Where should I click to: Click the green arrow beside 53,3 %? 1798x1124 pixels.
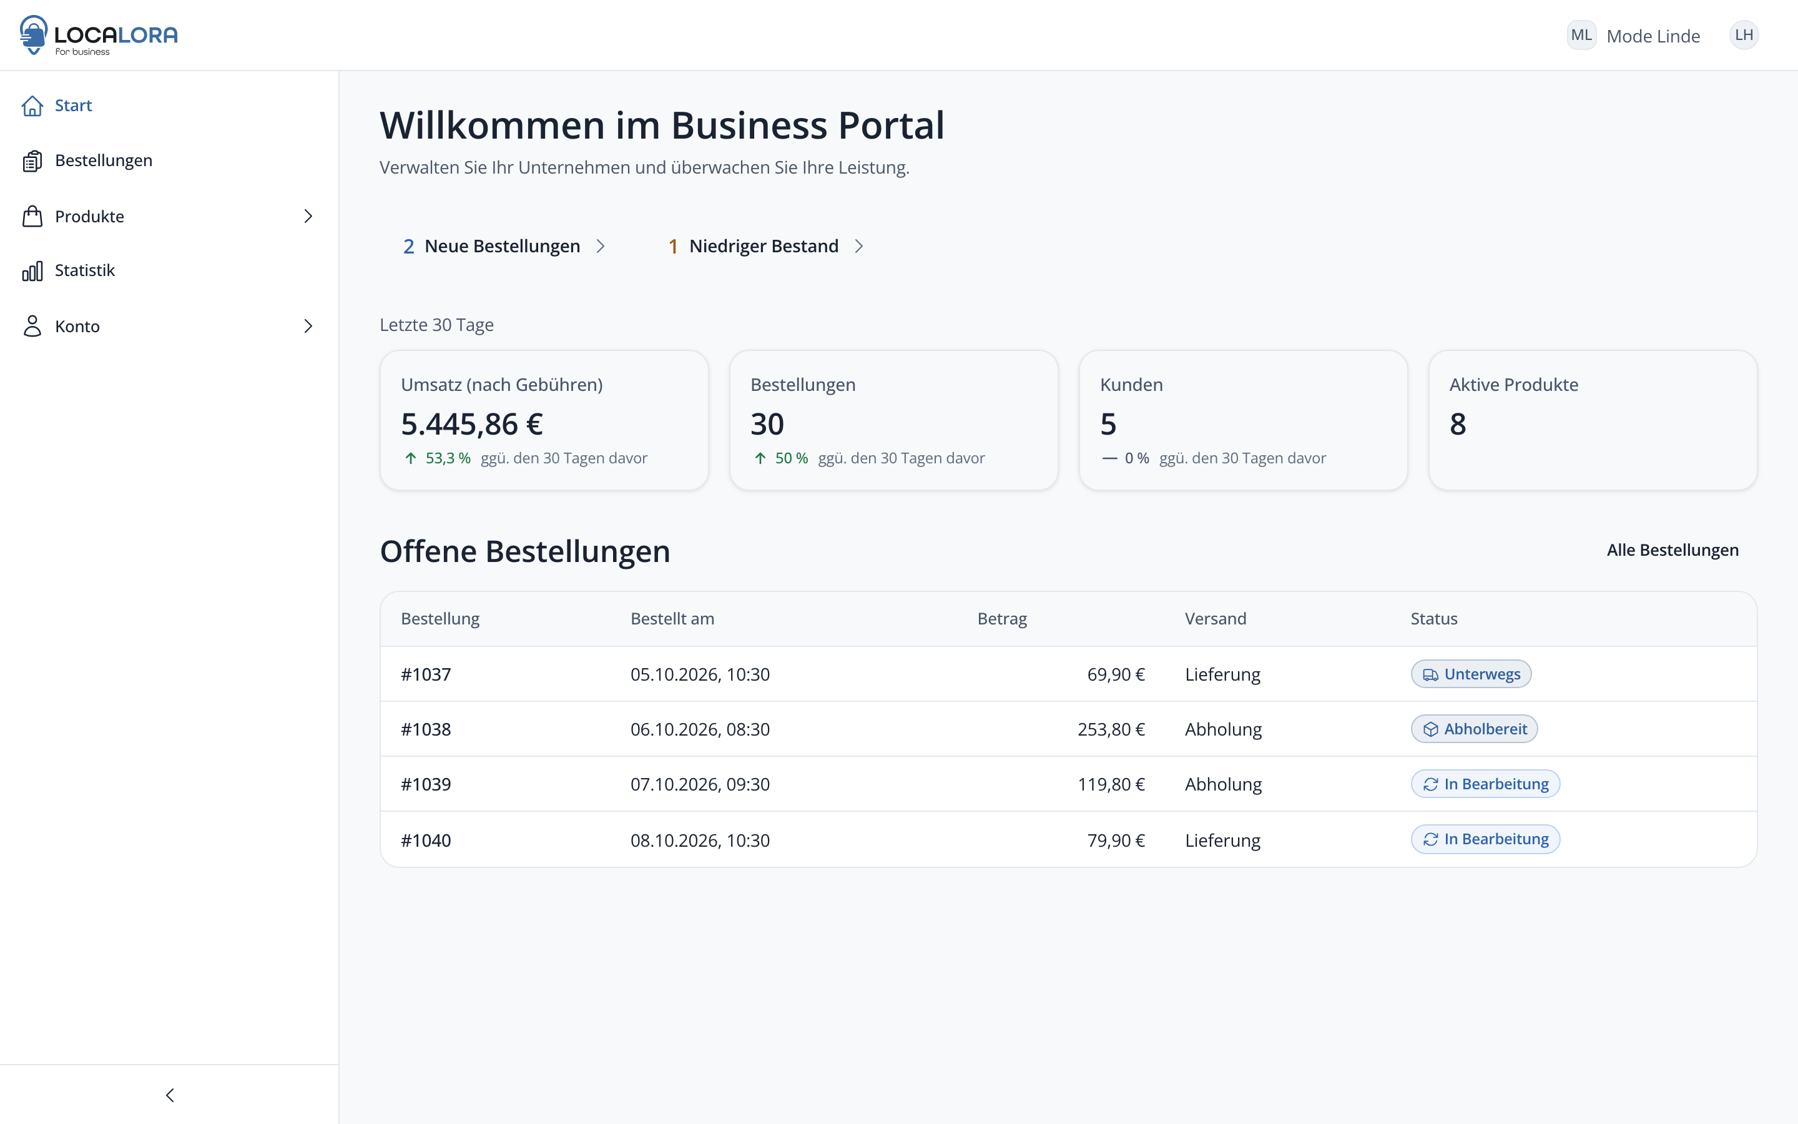[410, 459]
